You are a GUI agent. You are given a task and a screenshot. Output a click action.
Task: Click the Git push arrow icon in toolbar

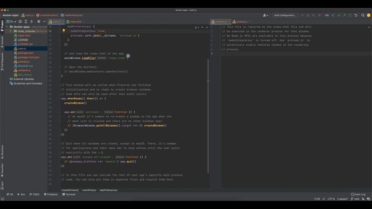(x=344, y=16)
